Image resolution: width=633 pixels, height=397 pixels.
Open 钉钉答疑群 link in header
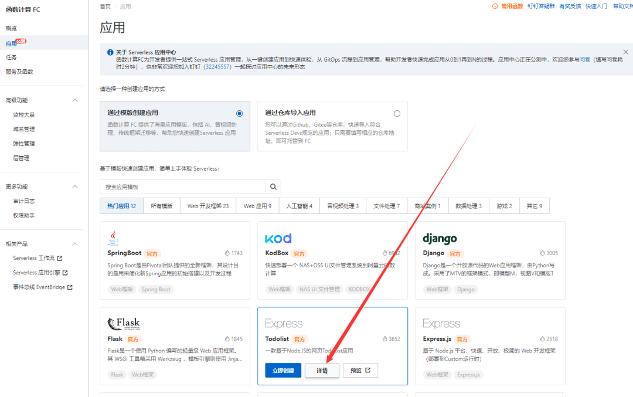541,6
